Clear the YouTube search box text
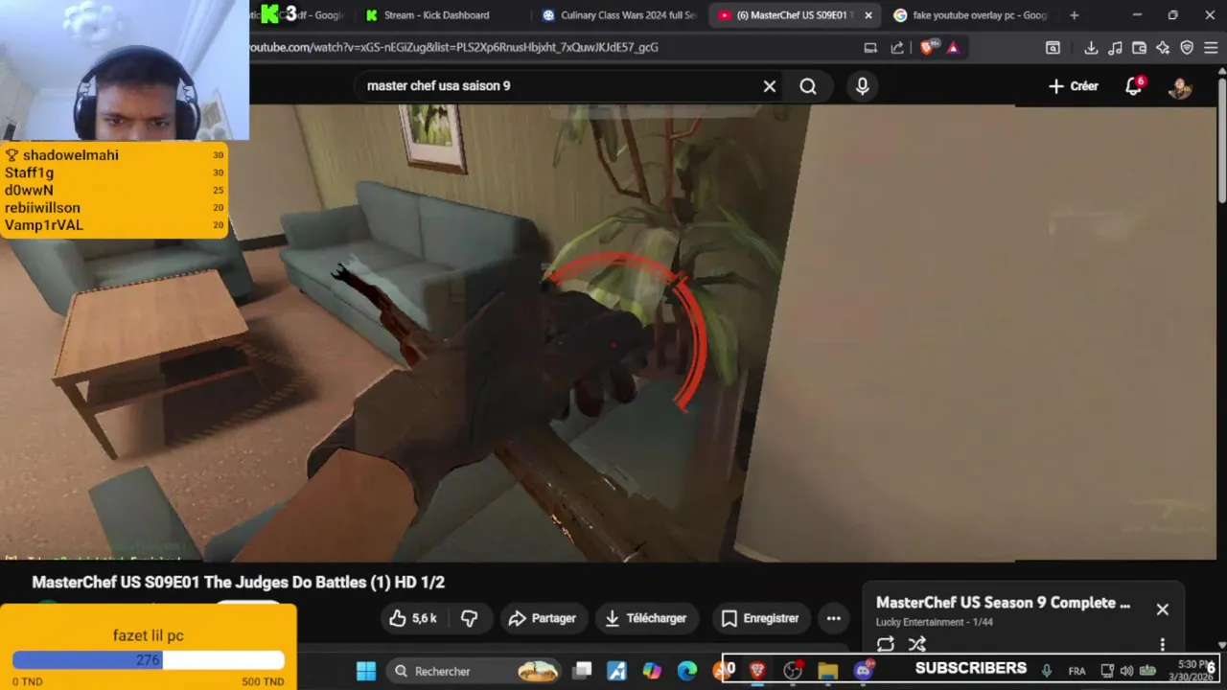Screen dimensions: 1227x690 click(x=769, y=86)
